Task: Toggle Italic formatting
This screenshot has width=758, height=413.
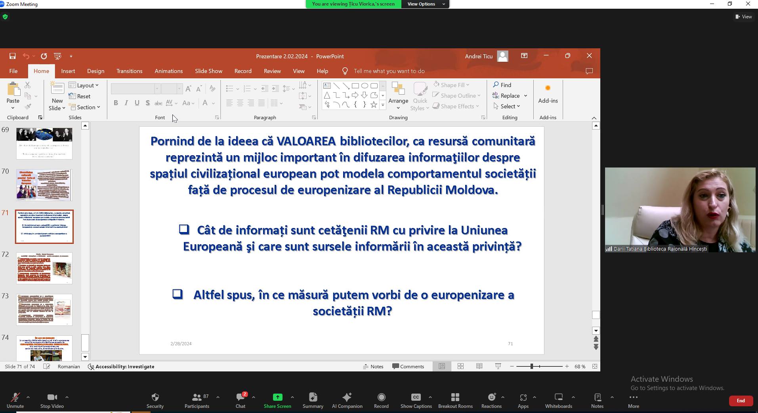Action: 126,103
